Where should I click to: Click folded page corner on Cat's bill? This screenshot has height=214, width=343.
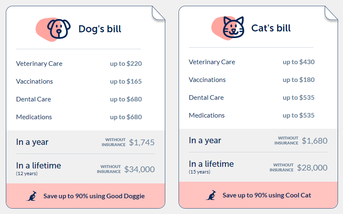pyautogui.click(x=331, y=13)
